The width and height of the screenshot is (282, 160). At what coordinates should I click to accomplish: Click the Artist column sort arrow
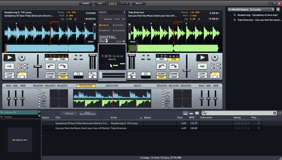point(141,118)
